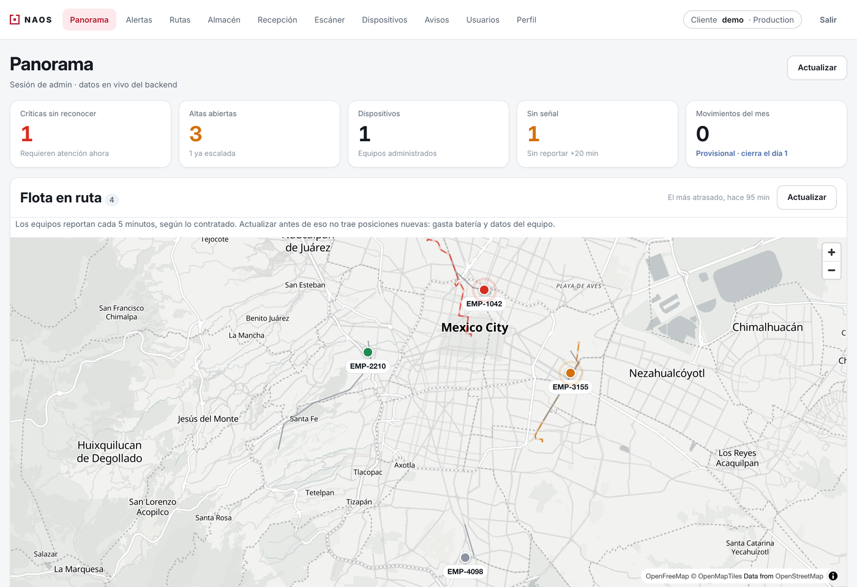Show the Avisos page

(437, 20)
